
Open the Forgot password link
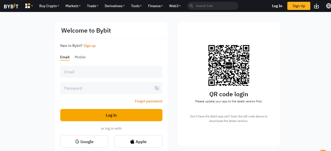click(148, 101)
